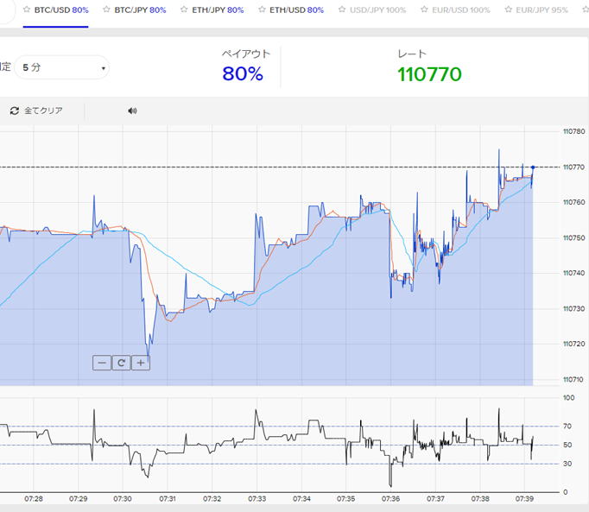Open the USD/JPY 100% tab

tap(378, 10)
